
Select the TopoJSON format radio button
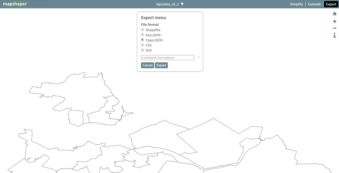[x=142, y=40]
